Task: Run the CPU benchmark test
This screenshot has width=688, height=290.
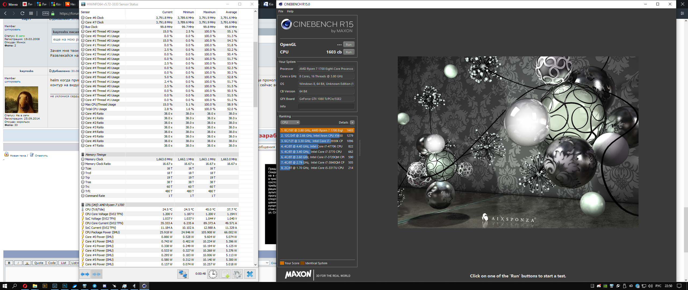Action: pos(349,52)
